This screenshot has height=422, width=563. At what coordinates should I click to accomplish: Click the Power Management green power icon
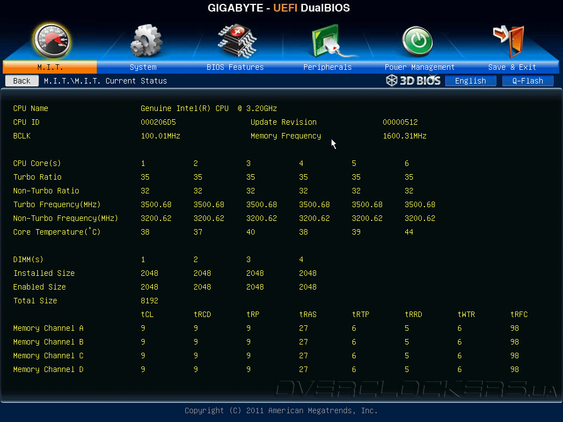tap(417, 41)
